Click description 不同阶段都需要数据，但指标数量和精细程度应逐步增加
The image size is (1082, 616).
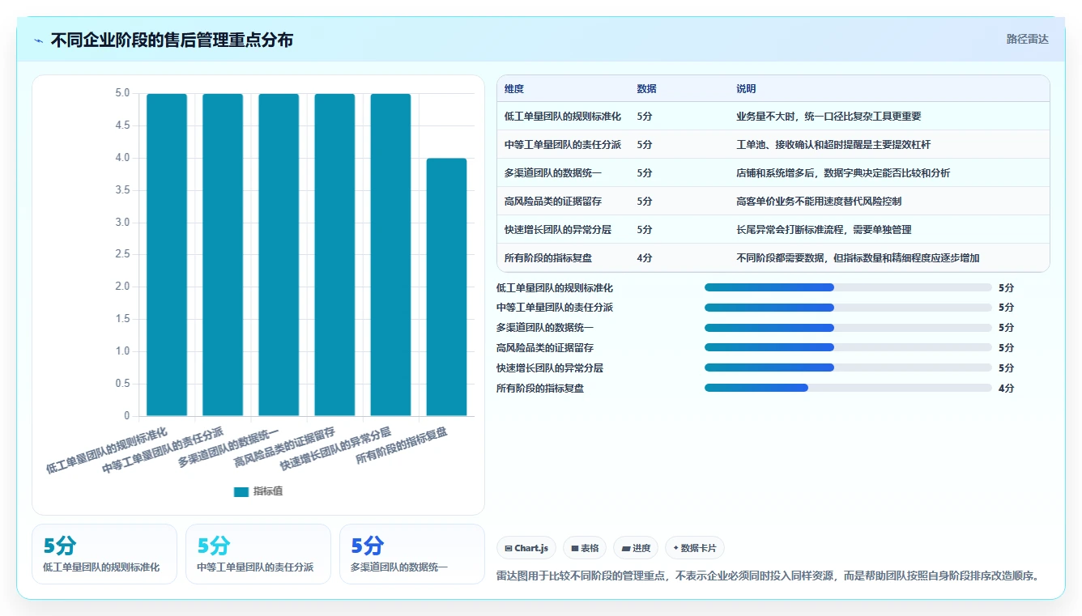pos(858,258)
